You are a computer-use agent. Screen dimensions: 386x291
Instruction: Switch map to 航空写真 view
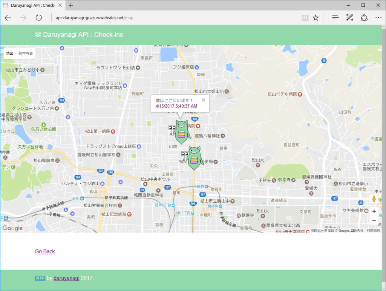coord(26,54)
